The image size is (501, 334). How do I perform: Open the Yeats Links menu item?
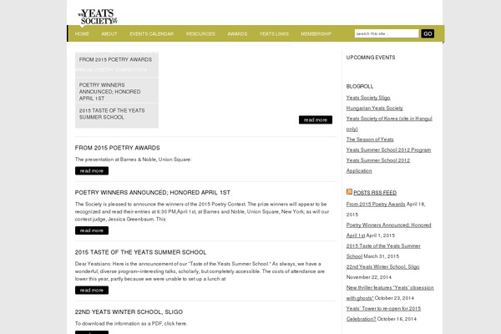[274, 34]
